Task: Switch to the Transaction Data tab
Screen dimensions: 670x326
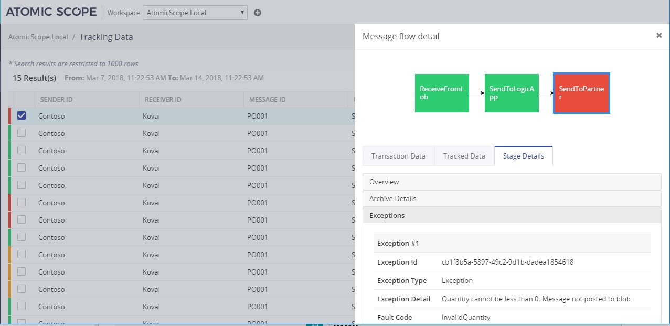Action: point(398,156)
